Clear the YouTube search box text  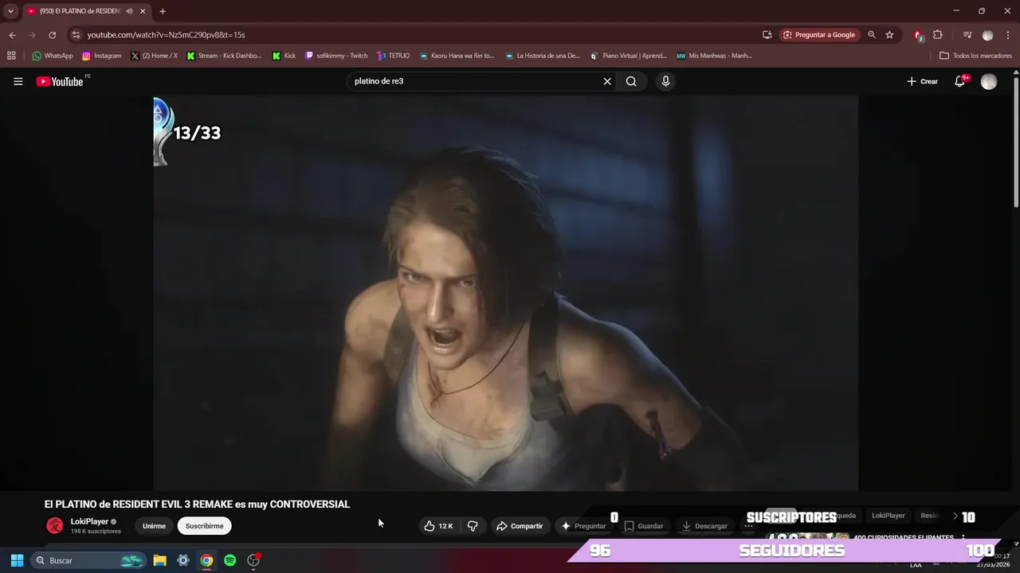click(x=607, y=81)
